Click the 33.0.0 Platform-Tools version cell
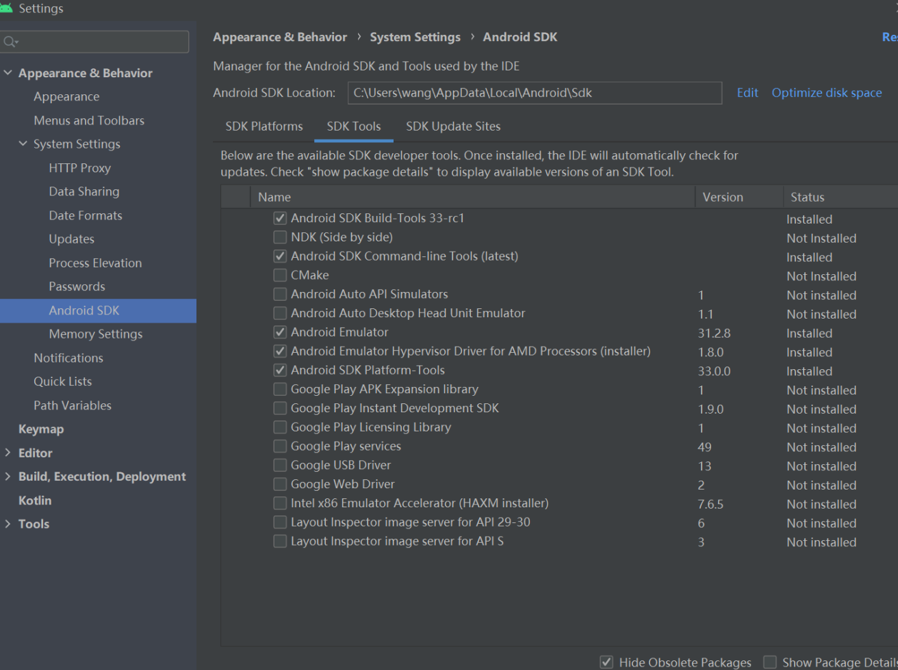The image size is (898, 670). (x=714, y=371)
